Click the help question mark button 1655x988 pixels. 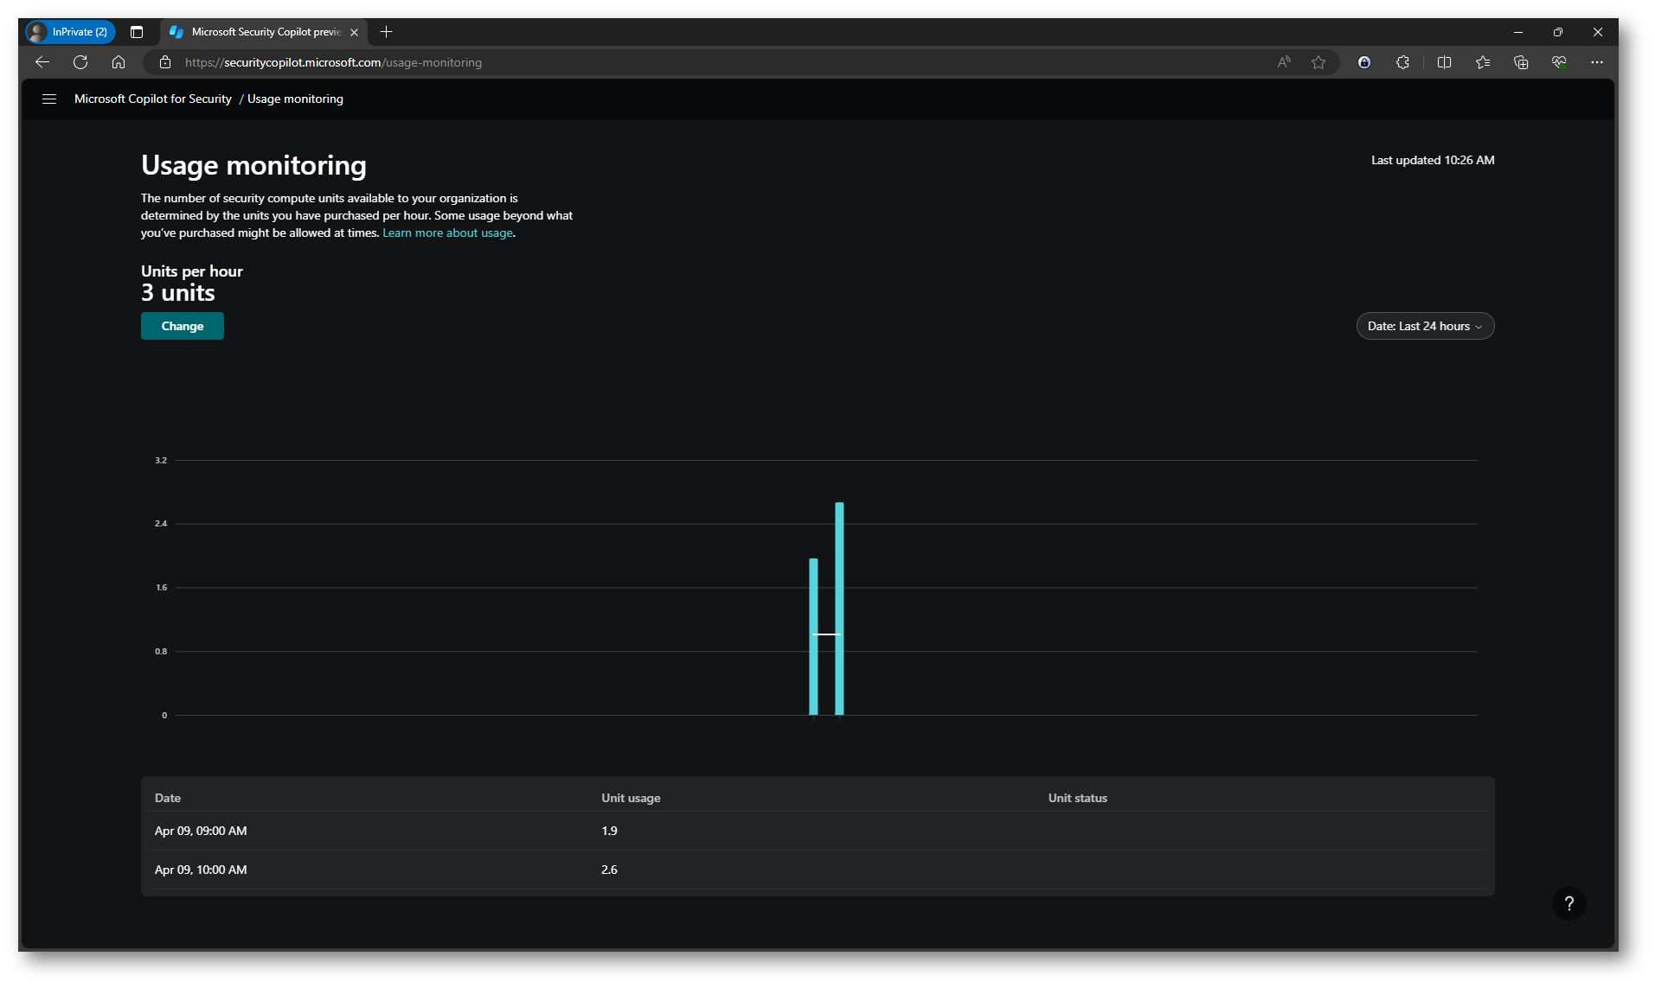tap(1568, 903)
